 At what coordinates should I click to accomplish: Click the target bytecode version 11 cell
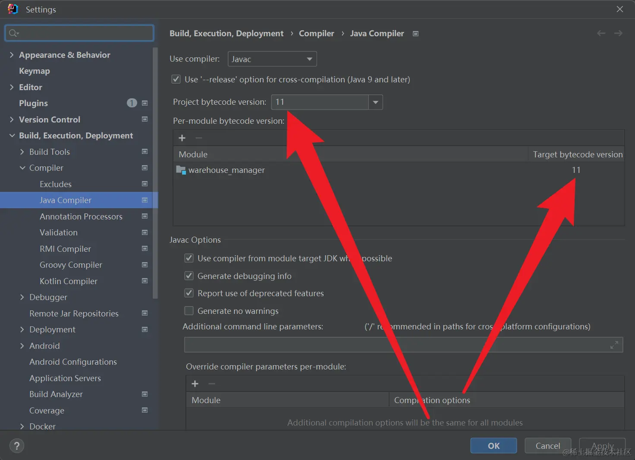point(576,170)
